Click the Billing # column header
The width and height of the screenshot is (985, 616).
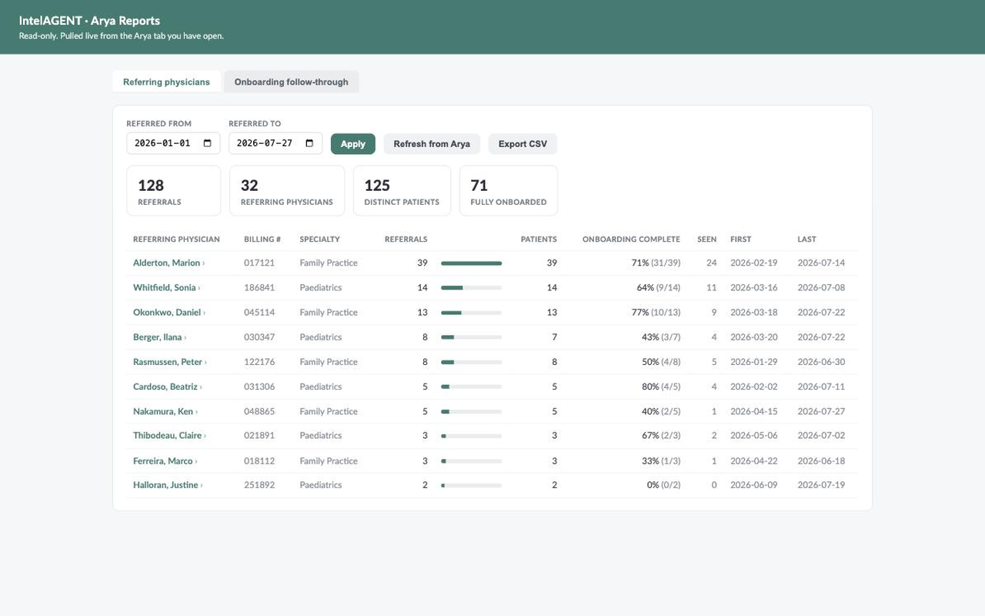pos(262,239)
